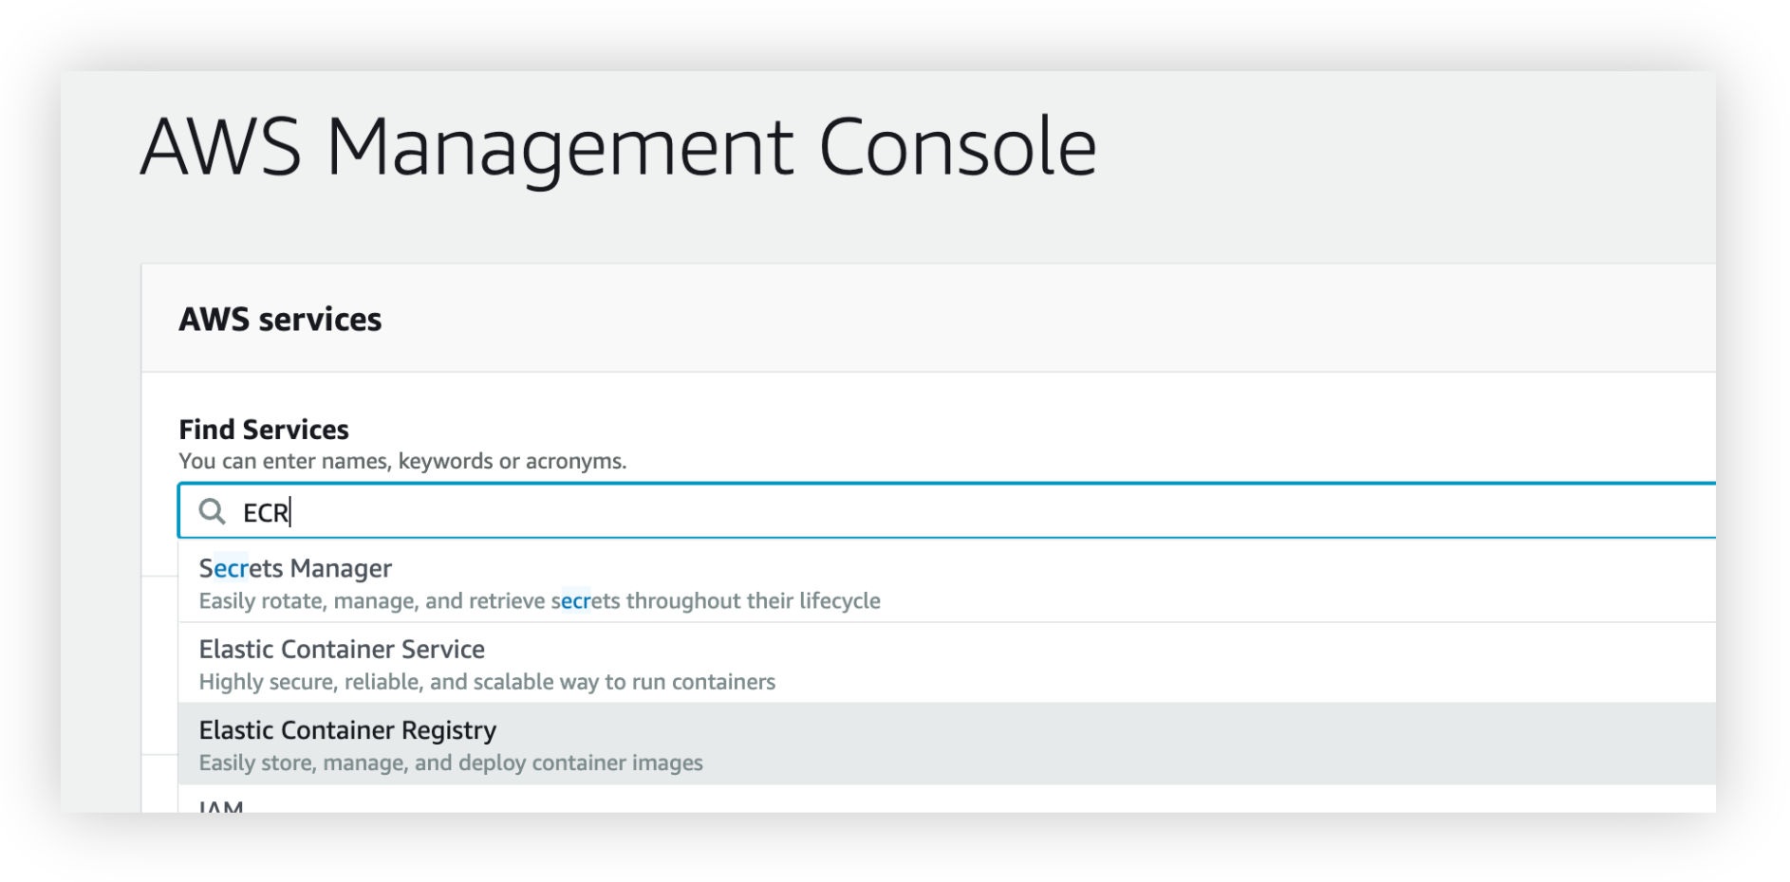The image size is (1790, 882).
Task: Click highlighted "ecr" in the secrets description
Action: coord(576,601)
